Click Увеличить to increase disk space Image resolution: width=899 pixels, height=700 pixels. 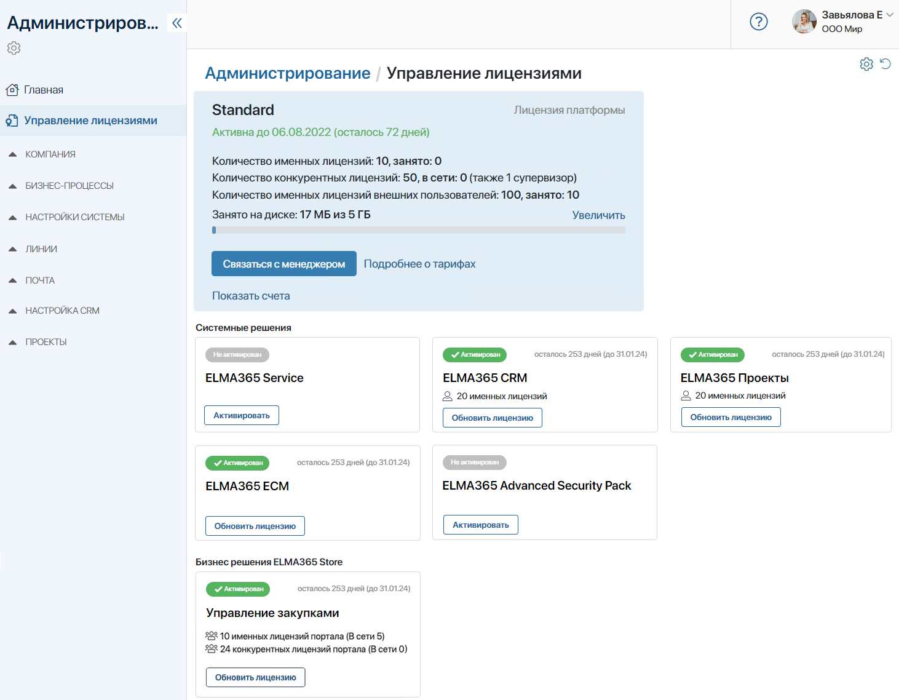[x=599, y=215]
